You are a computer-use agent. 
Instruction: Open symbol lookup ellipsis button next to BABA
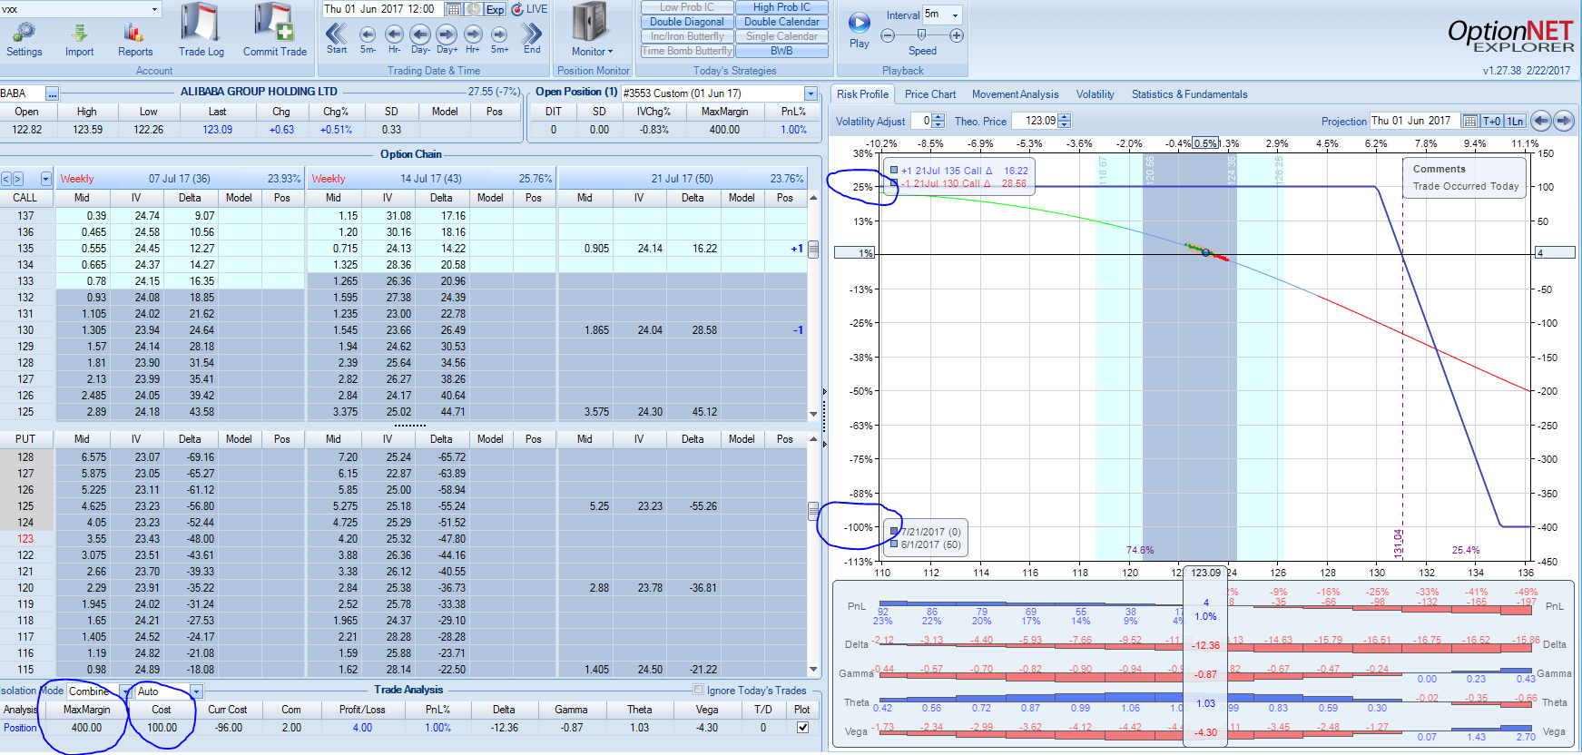click(x=52, y=93)
